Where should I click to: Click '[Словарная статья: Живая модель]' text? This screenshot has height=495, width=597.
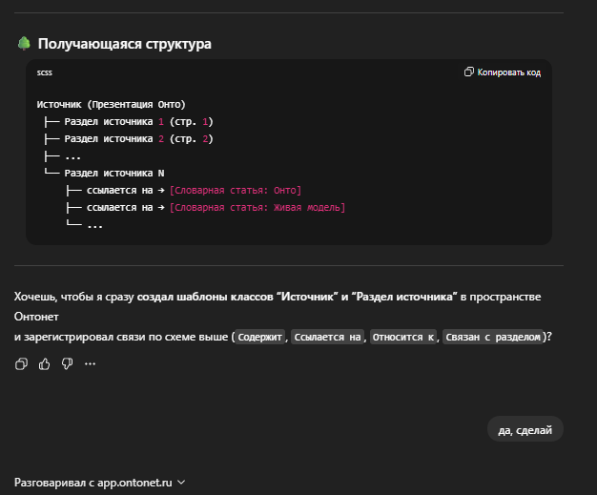coord(257,208)
